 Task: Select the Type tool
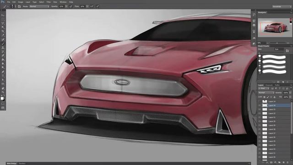pyautogui.click(x=3, y=76)
